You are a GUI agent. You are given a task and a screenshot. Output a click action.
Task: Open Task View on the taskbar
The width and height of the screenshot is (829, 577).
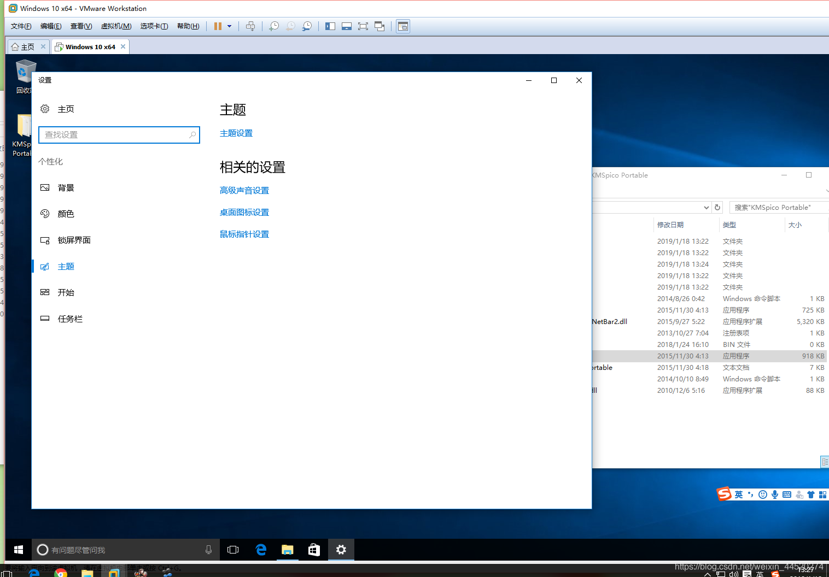pyautogui.click(x=233, y=550)
